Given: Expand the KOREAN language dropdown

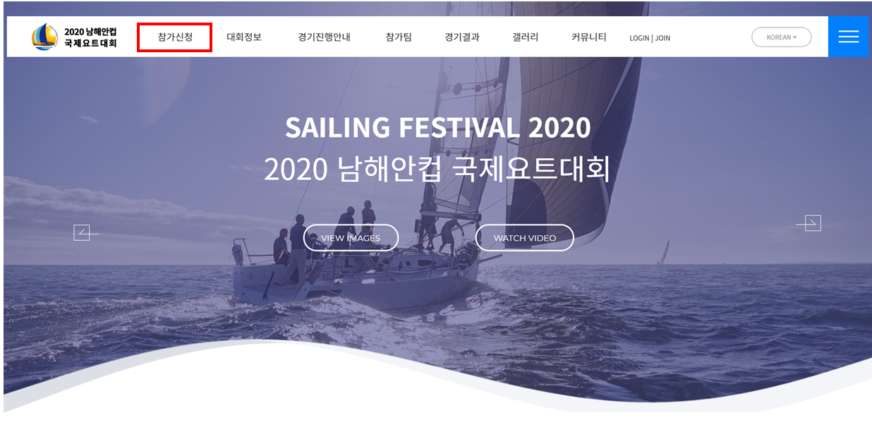Looking at the screenshot, I should click(781, 37).
